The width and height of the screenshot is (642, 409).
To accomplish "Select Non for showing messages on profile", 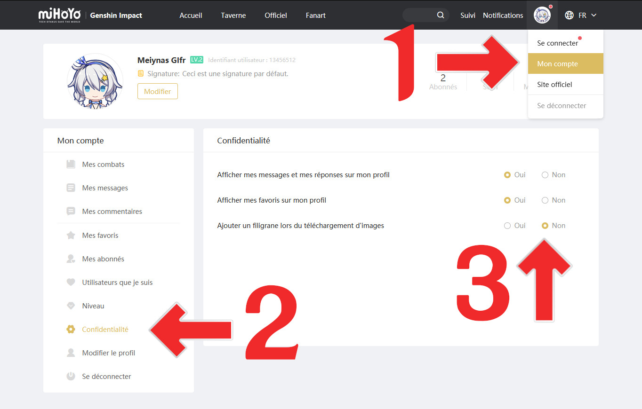I will point(545,175).
